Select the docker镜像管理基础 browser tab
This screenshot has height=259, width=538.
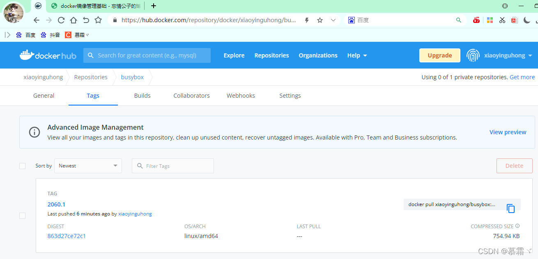[x=96, y=6]
